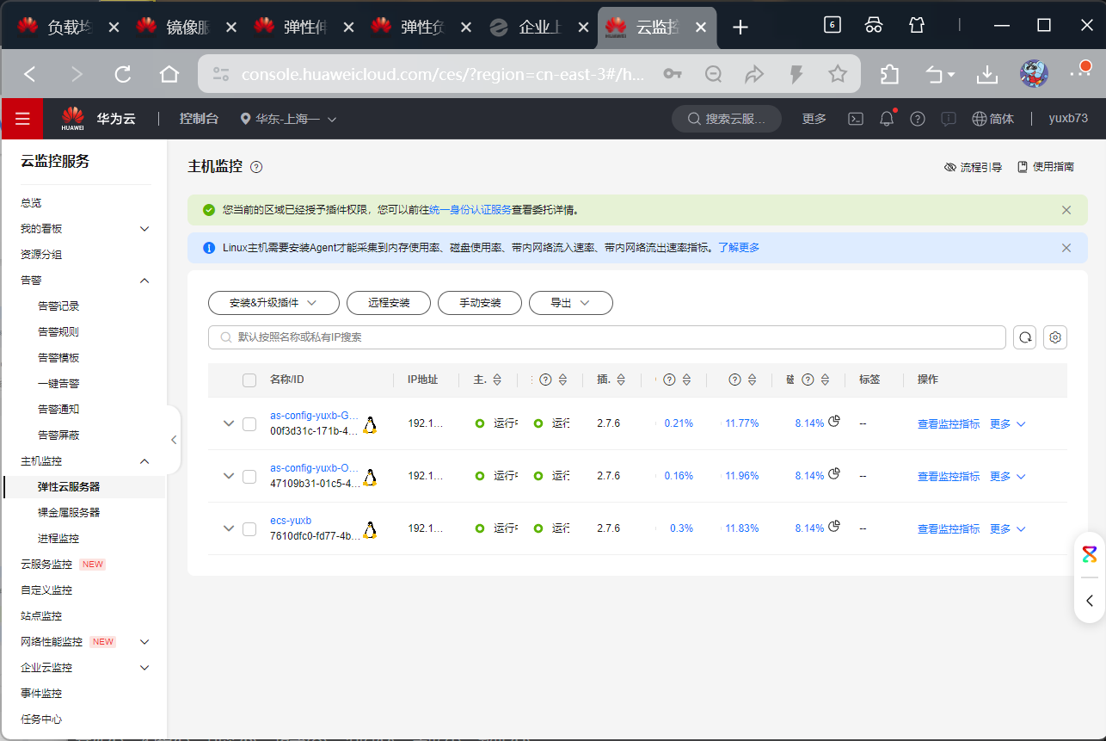Open 进程监控 in the sidebar
This screenshot has width=1106, height=741.
click(58, 539)
